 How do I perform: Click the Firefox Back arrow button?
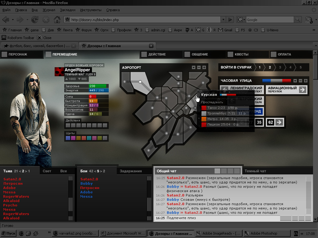click(6, 20)
